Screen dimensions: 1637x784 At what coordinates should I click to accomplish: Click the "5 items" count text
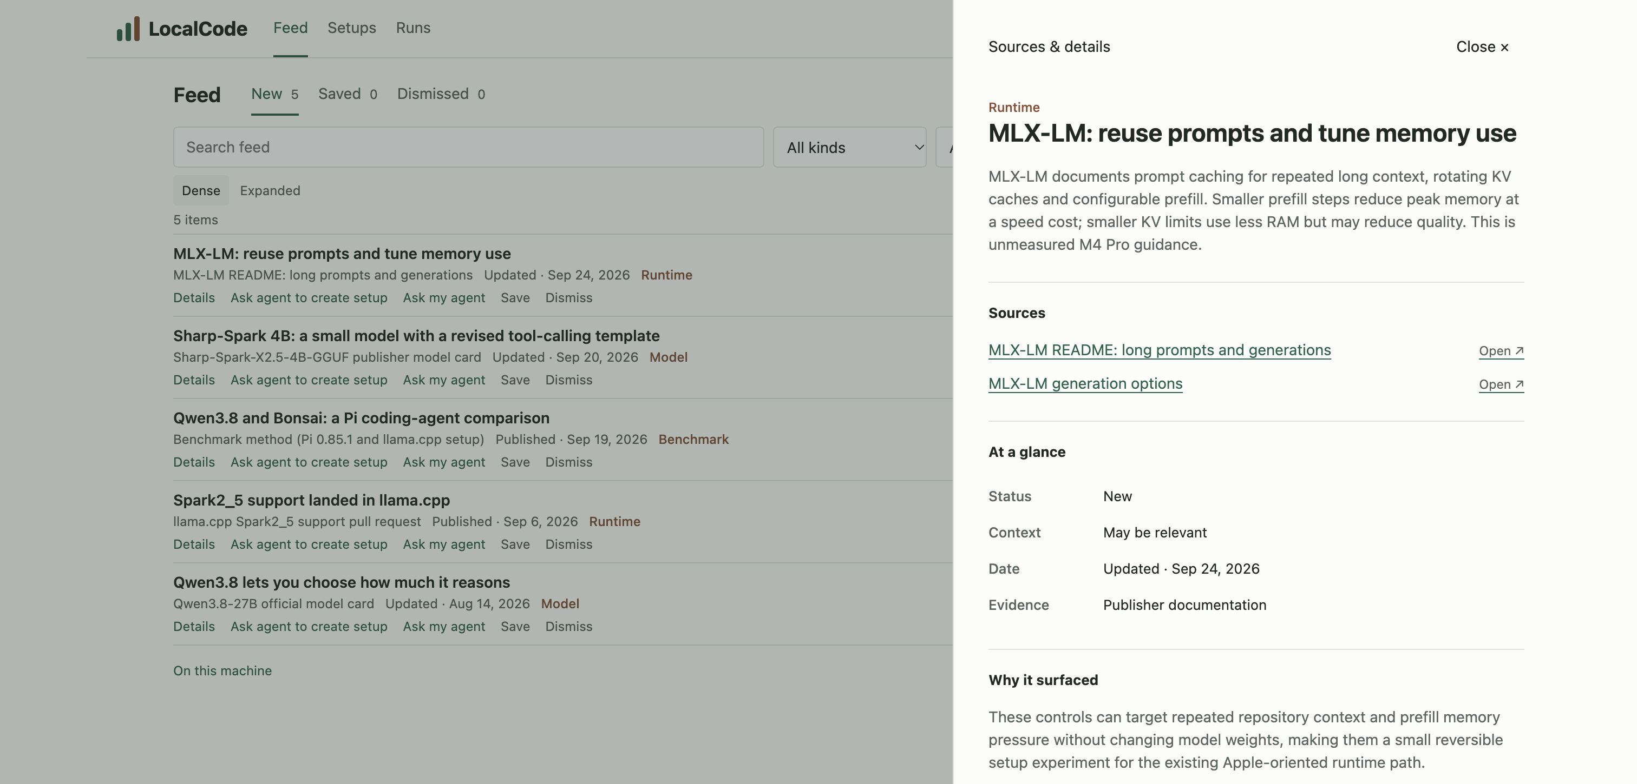[x=196, y=220]
